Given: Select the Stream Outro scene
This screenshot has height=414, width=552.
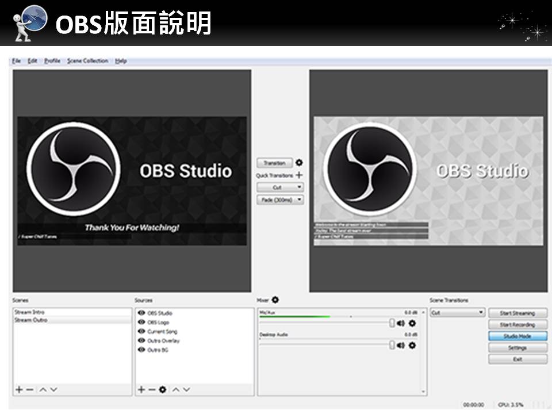Looking at the screenshot, I should click(x=72, y=320).
